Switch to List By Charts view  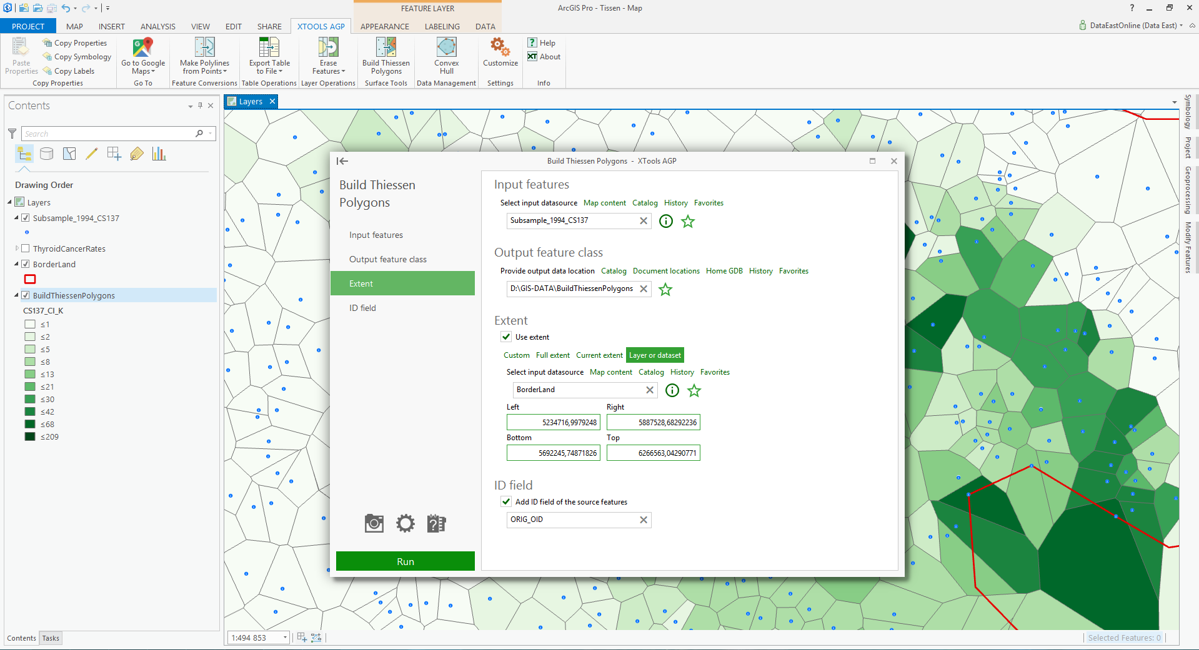(159, 154)
